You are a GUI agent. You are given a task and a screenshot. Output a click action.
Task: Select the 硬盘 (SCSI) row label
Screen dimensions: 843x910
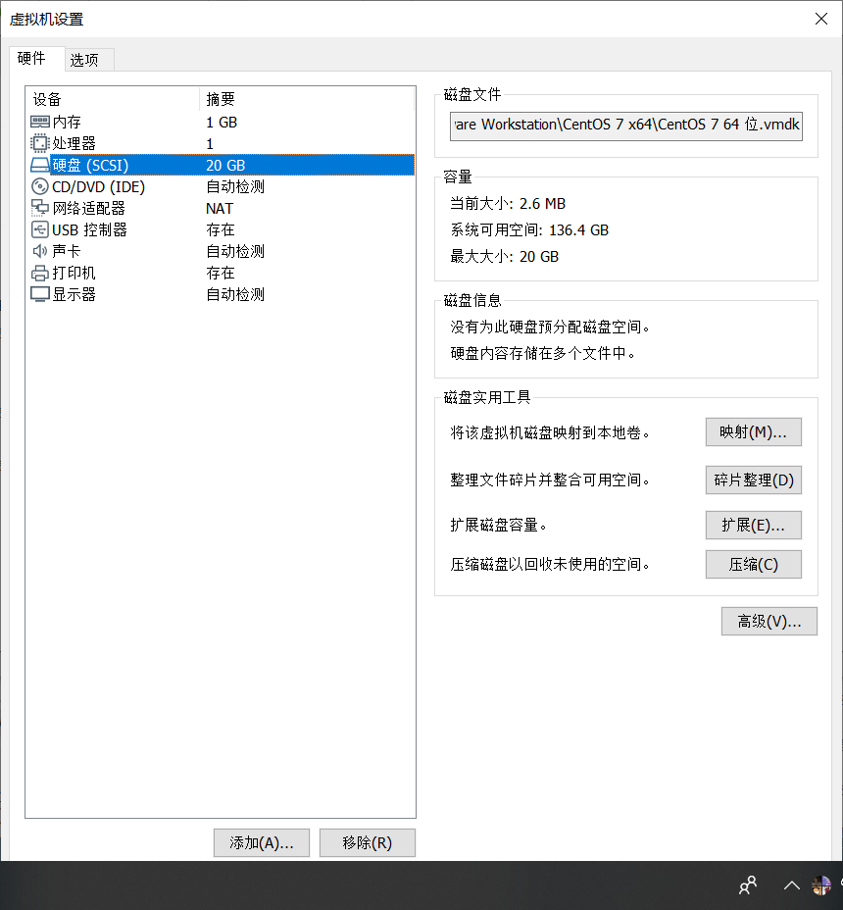click(x=90, y=165)
